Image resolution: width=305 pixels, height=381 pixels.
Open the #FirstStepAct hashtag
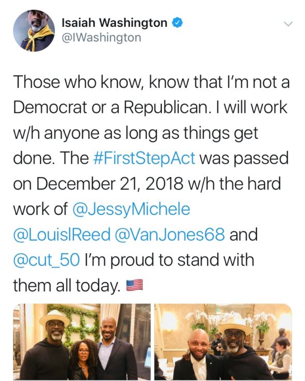pos(144,158)
